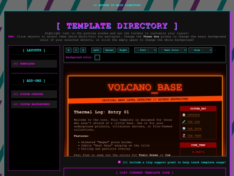
Task: Click the Template Directory page title
Action: pos(117,26)
